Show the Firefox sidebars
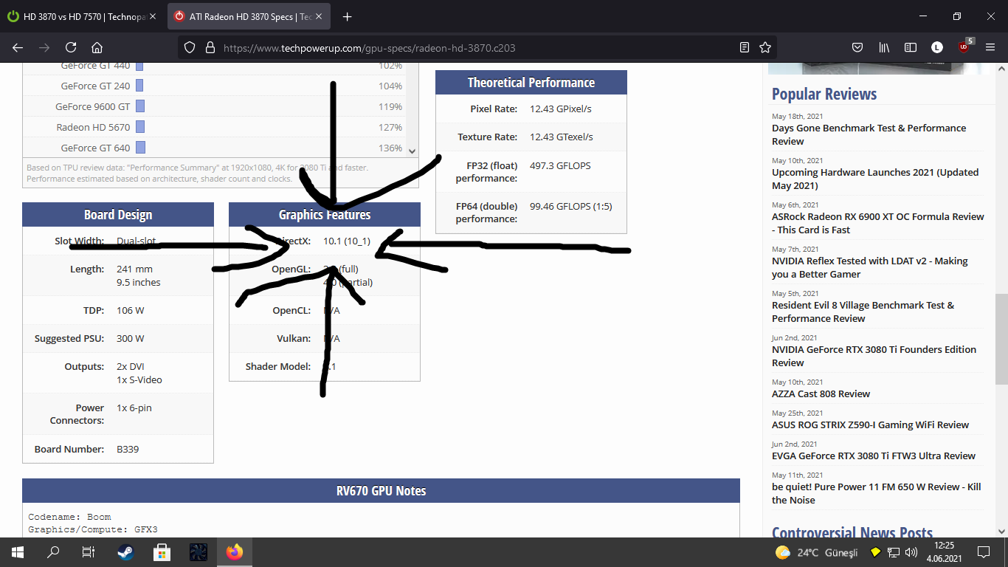 (911, 47)
